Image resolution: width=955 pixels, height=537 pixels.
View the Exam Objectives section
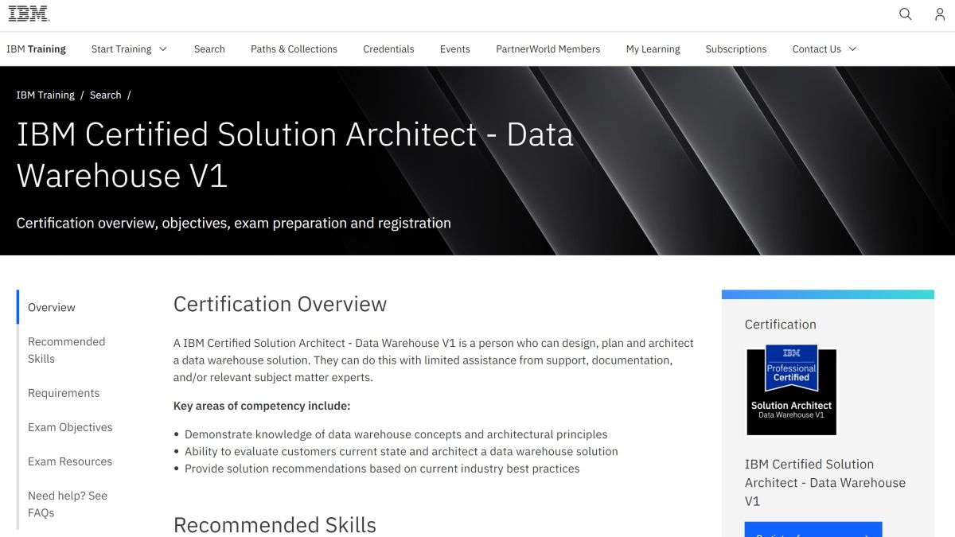[x=70, y=427]
